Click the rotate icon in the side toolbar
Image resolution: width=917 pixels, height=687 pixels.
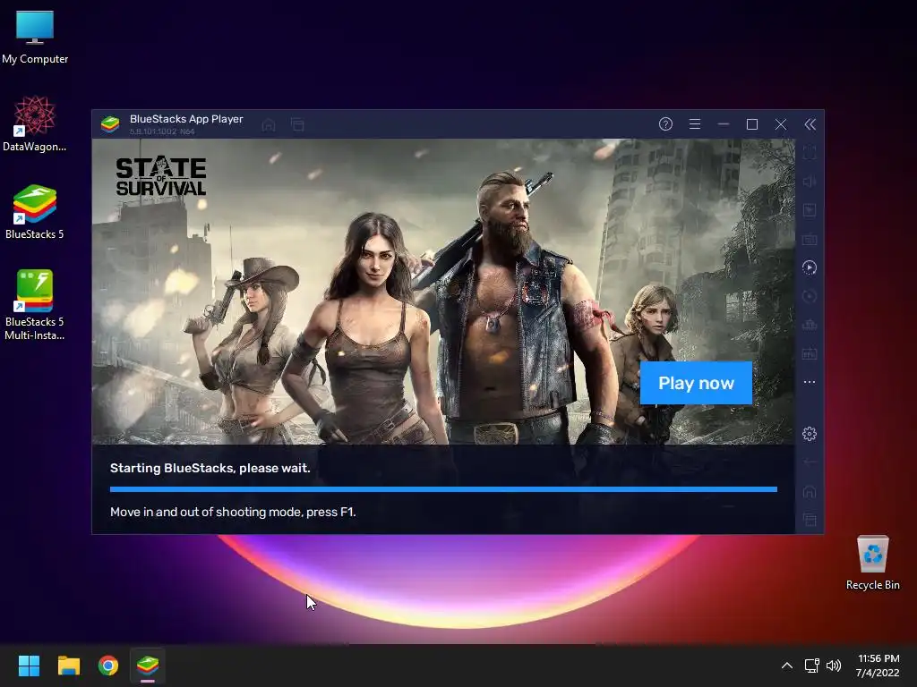coord(810,296)
